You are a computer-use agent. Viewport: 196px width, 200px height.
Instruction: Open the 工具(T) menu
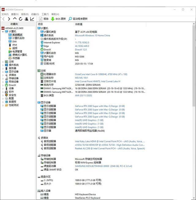(45, 14)
